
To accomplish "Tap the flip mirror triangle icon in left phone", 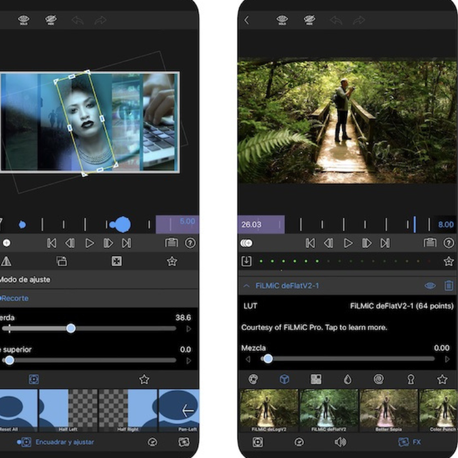I will click(6, 261).
